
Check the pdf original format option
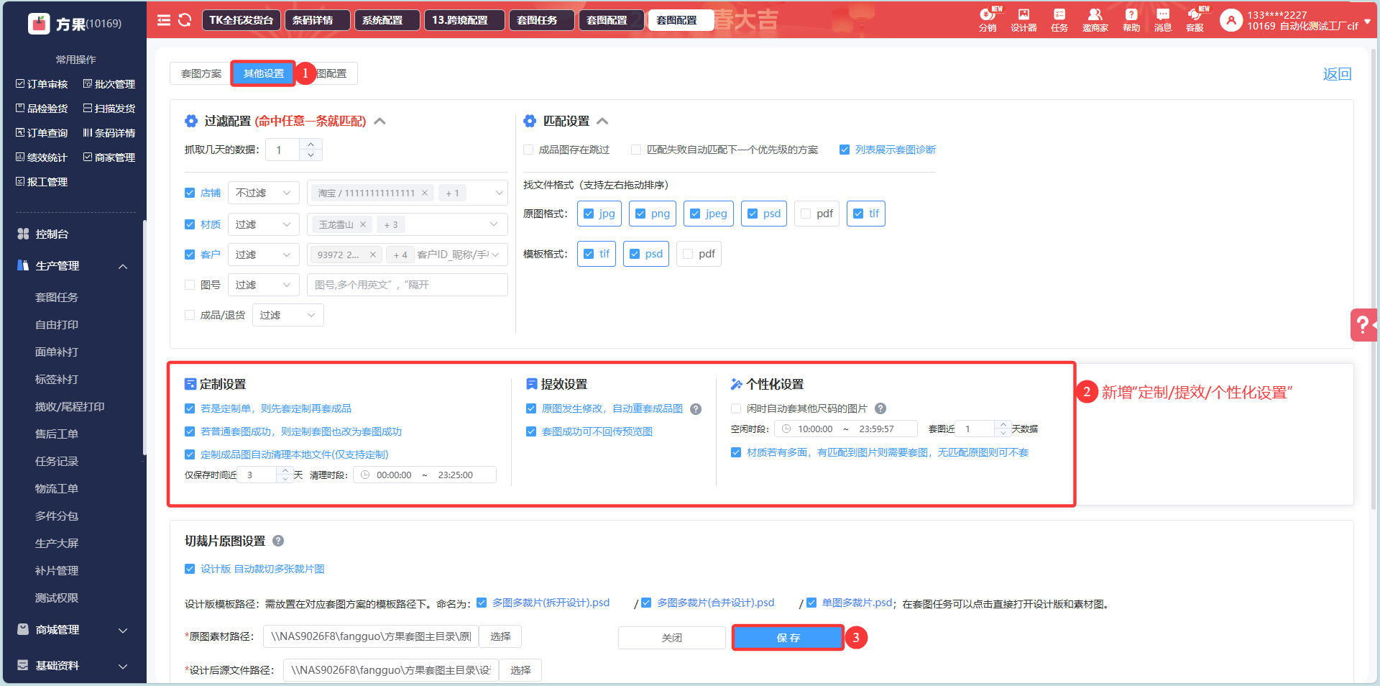pyautogui.click(x=806, y=214)
